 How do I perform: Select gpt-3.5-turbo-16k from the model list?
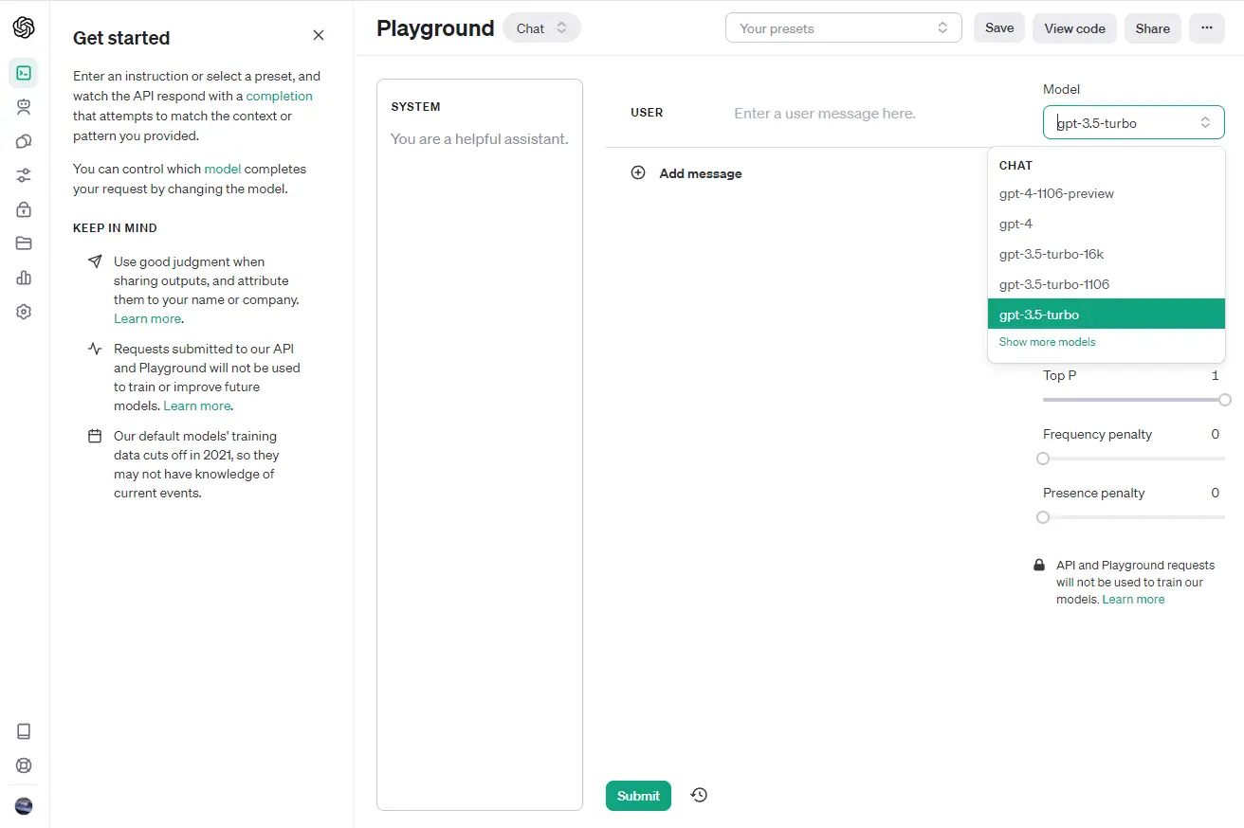point(1107,254)
